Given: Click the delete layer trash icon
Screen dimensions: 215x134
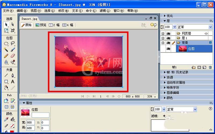Looking at the screenshot, I should point(210,67).
